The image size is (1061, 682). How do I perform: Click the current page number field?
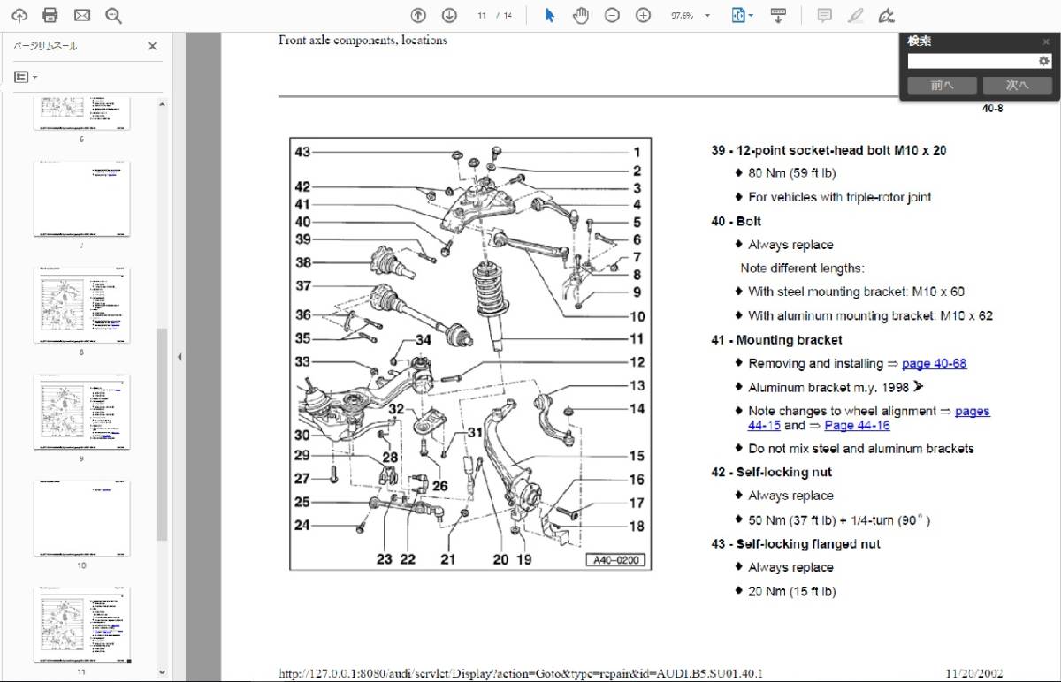pyautogui.click(x=482, y=16)
